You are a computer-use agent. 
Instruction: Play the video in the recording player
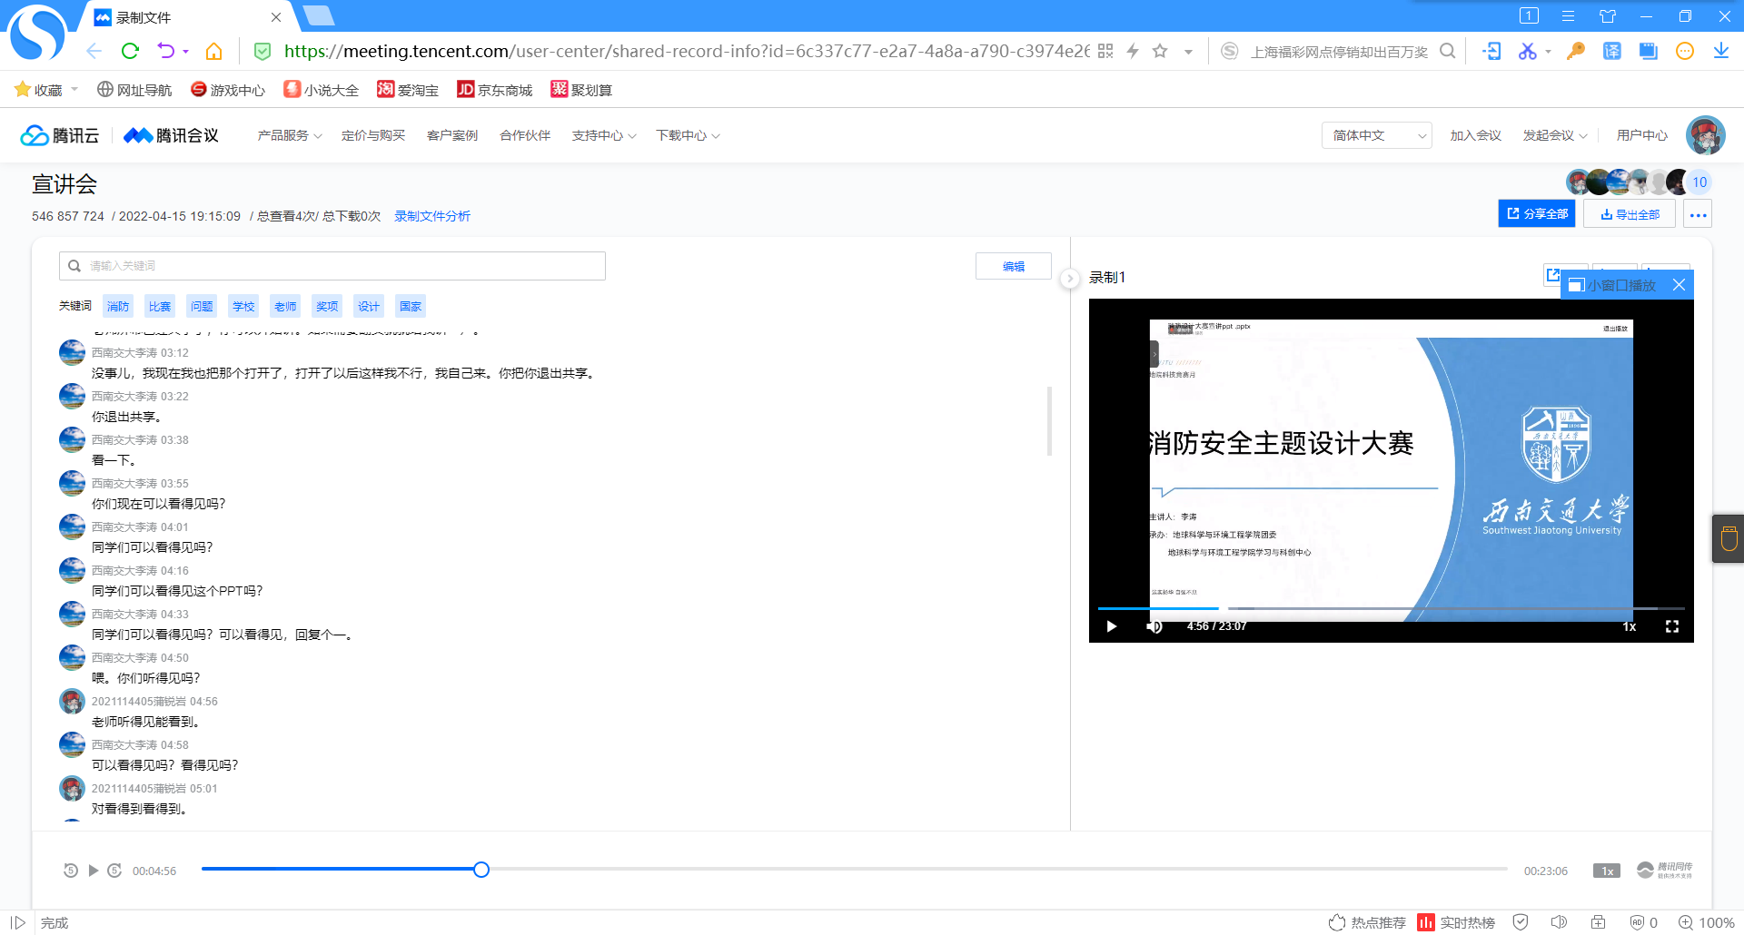pyautogui.click(x=1111, y=626)
